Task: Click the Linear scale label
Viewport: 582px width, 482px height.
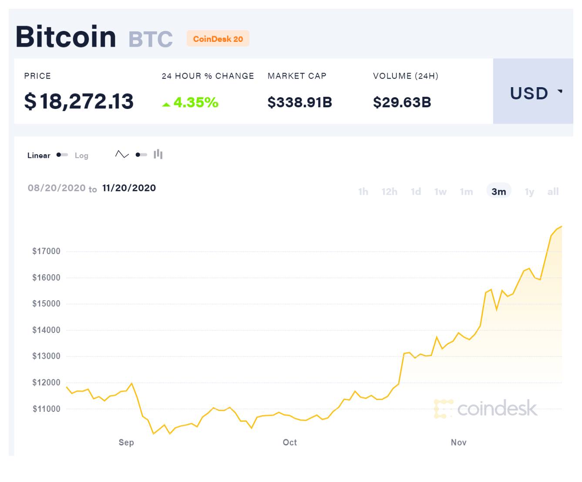Action: [39, 156]
